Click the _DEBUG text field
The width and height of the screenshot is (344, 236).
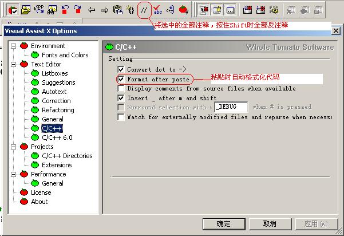[231, 107]
